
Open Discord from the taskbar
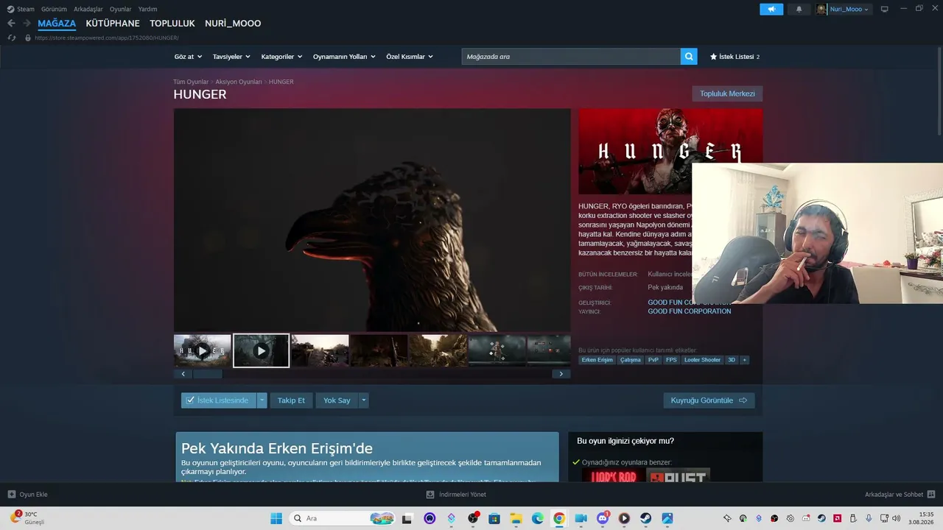point(603,518)
